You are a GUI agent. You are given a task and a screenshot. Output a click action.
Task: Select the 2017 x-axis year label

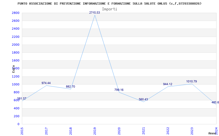click(x=46, y=131)
